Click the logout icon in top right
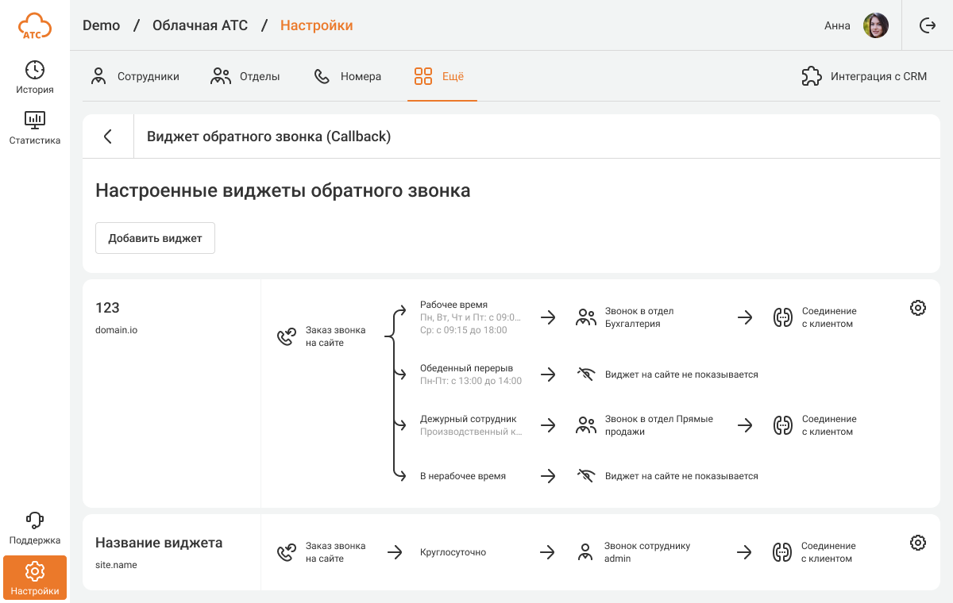 tap(927, 25)
